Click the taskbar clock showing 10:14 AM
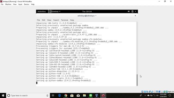This screenshot has width=174, height=98. click(163, 96)
